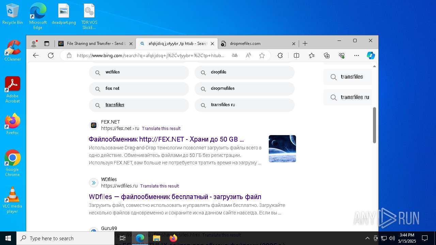Open Edge from taskbar
Screen dimensions: 436x245
coord(140,238)
